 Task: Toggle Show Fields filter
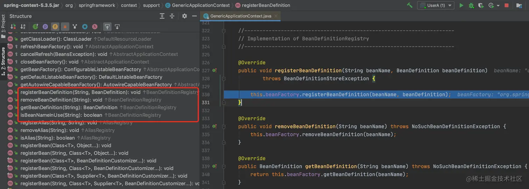pyautogui.click(x=55, y=27)
